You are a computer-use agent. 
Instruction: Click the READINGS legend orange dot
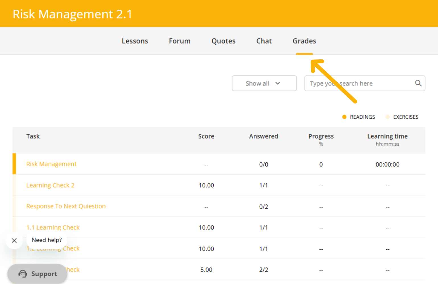point(344,117)
